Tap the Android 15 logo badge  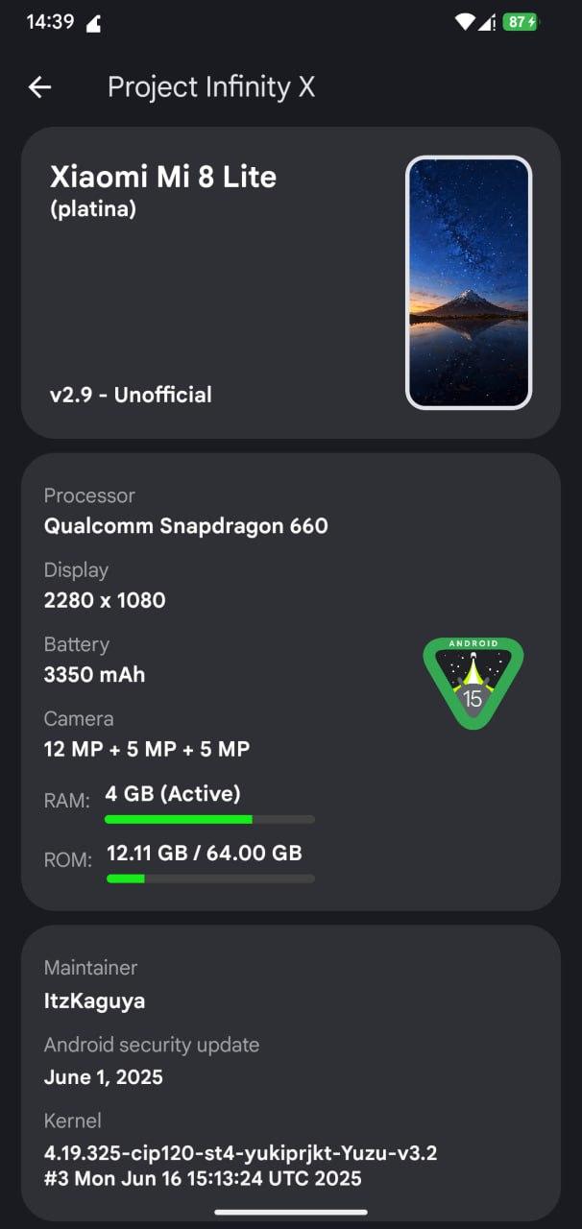pos(473,683)
